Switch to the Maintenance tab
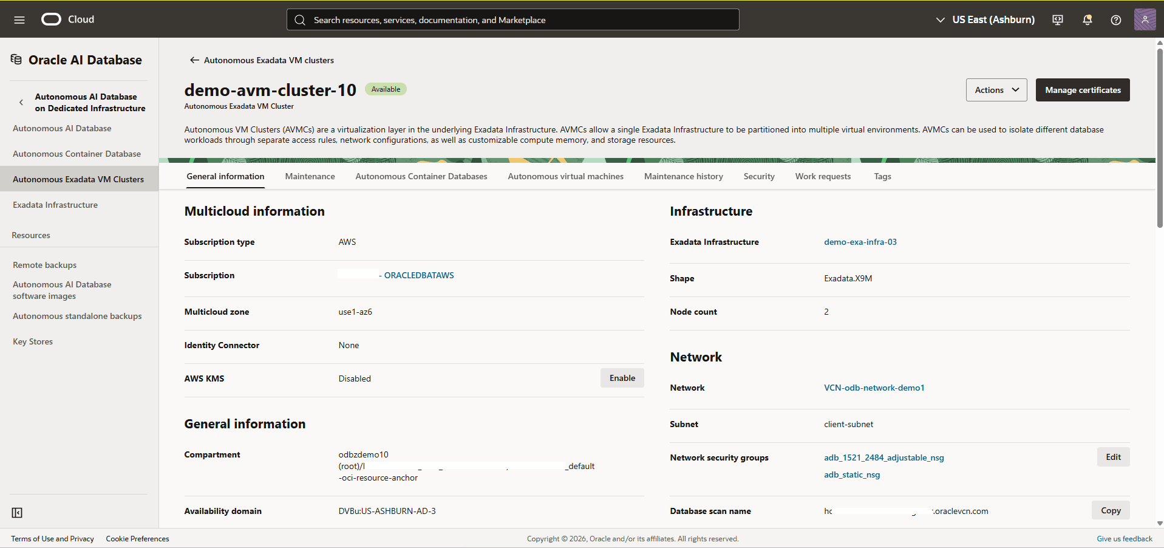The height and width of the screenshot is (548, 1164). (x=310, y=176)
